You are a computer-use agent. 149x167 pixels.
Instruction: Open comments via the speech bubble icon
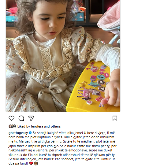(21, 118)
